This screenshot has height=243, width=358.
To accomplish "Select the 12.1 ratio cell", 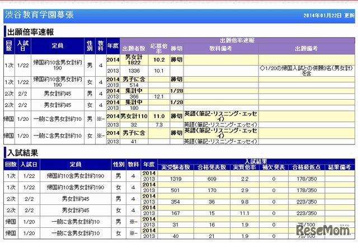I will 159,96.
